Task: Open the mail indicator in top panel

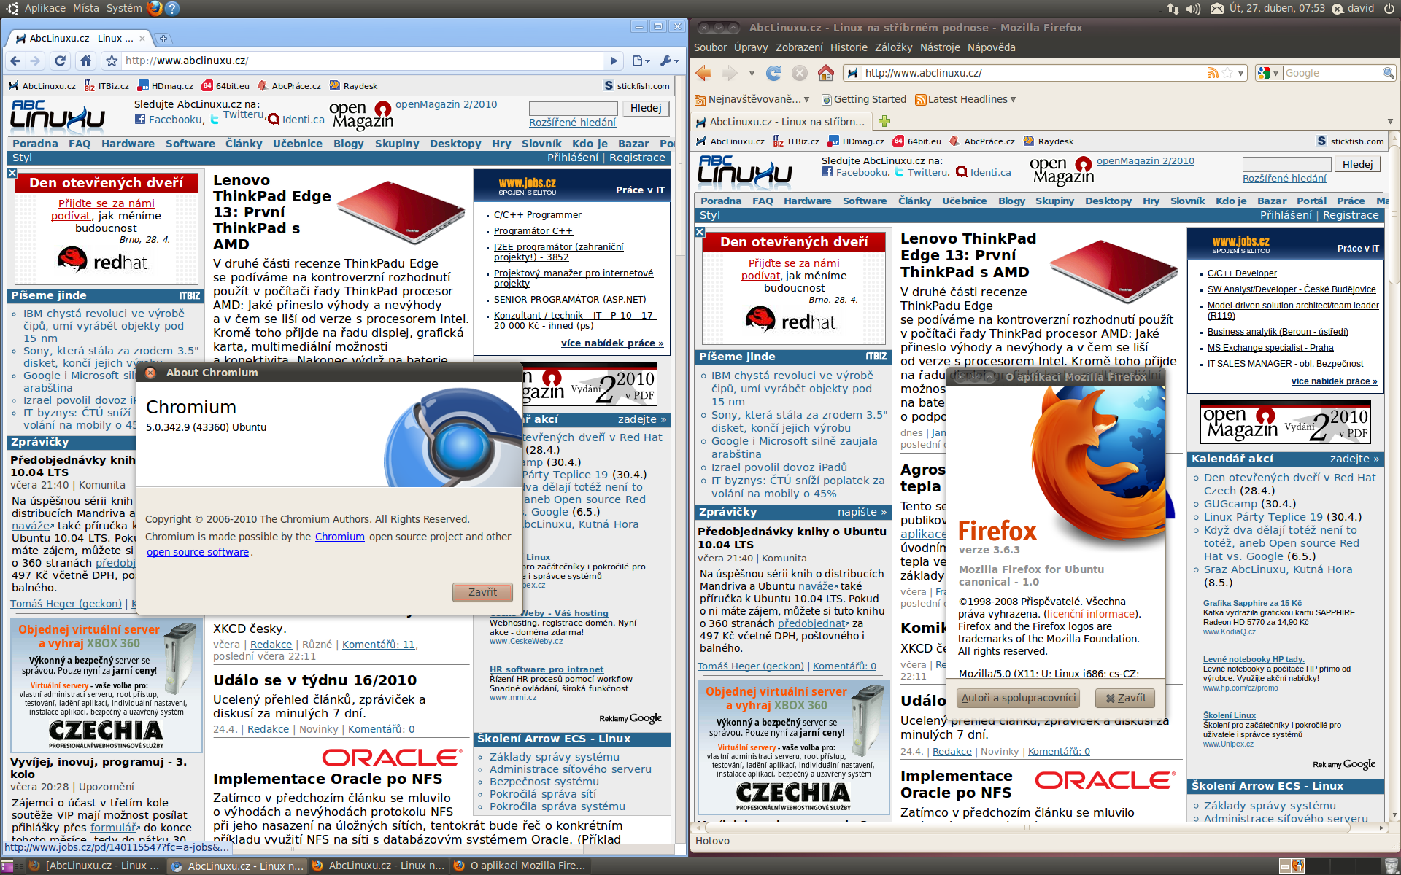Action: click(1217, 9)
